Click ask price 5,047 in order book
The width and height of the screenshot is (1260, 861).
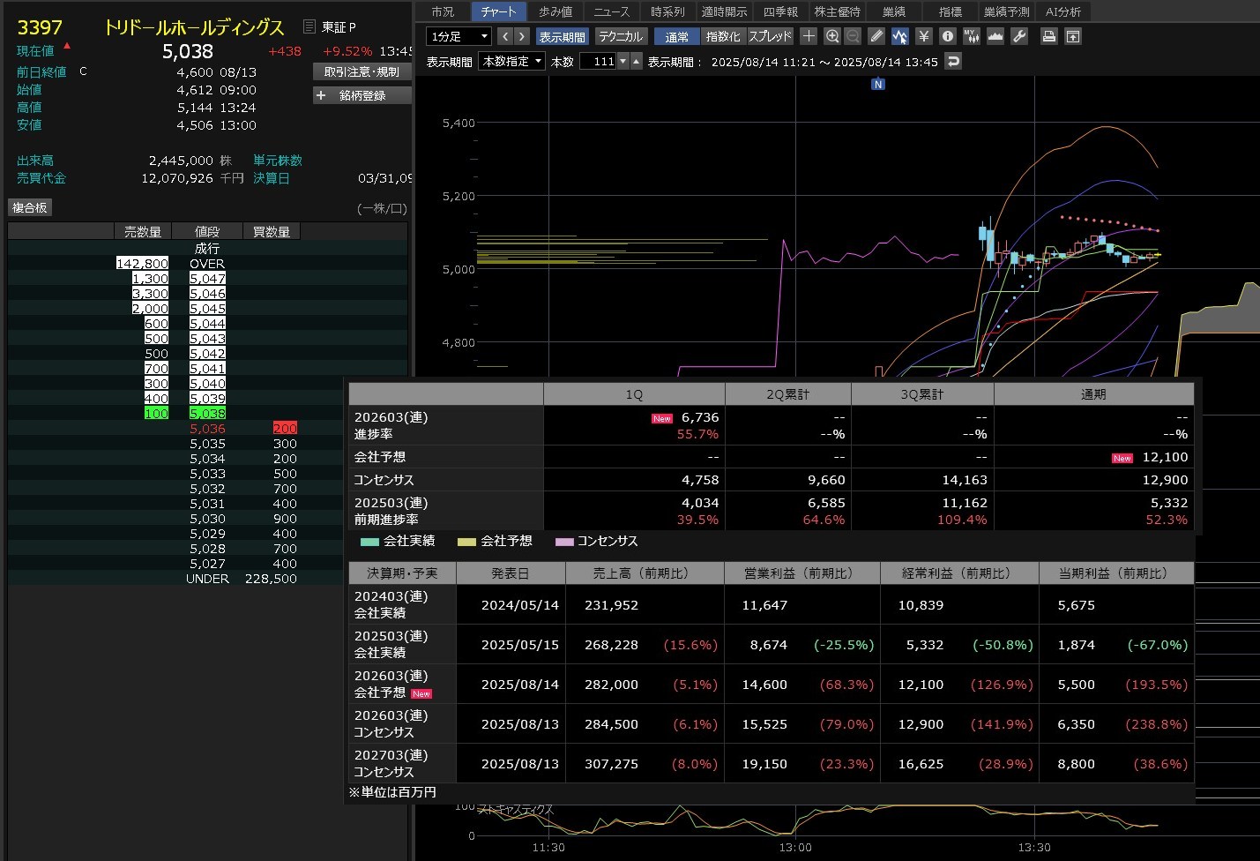(x=207, y=278)
